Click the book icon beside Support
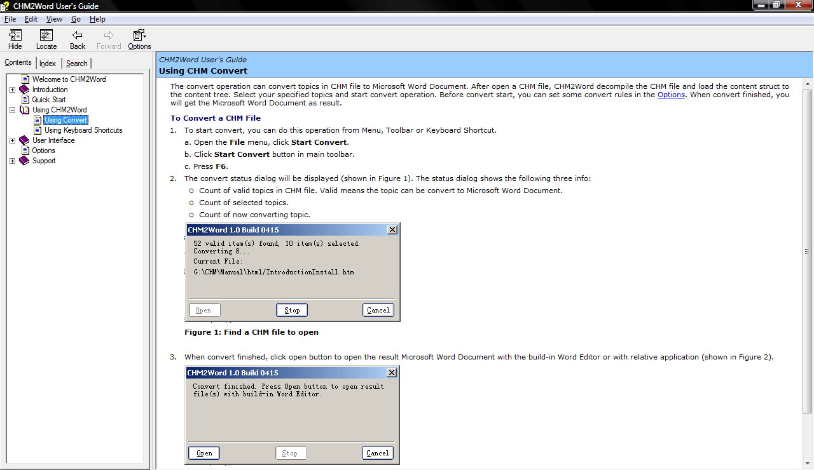This screenshot has height=470, width=814. (24, 161)
